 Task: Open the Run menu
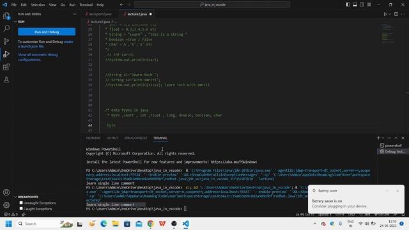(72, 4)
